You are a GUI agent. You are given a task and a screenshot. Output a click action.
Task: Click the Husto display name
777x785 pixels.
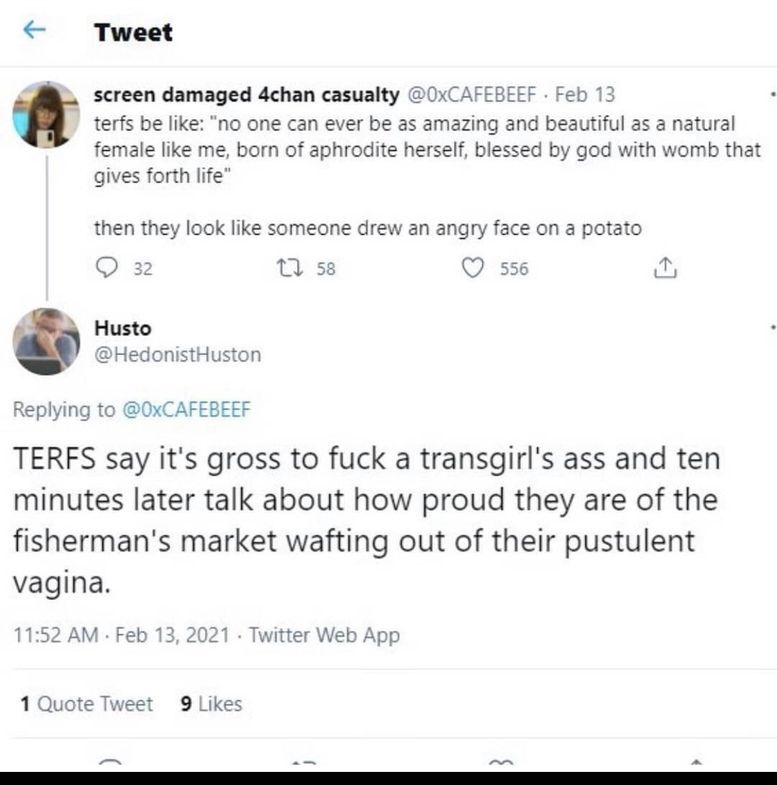(122, 328)
